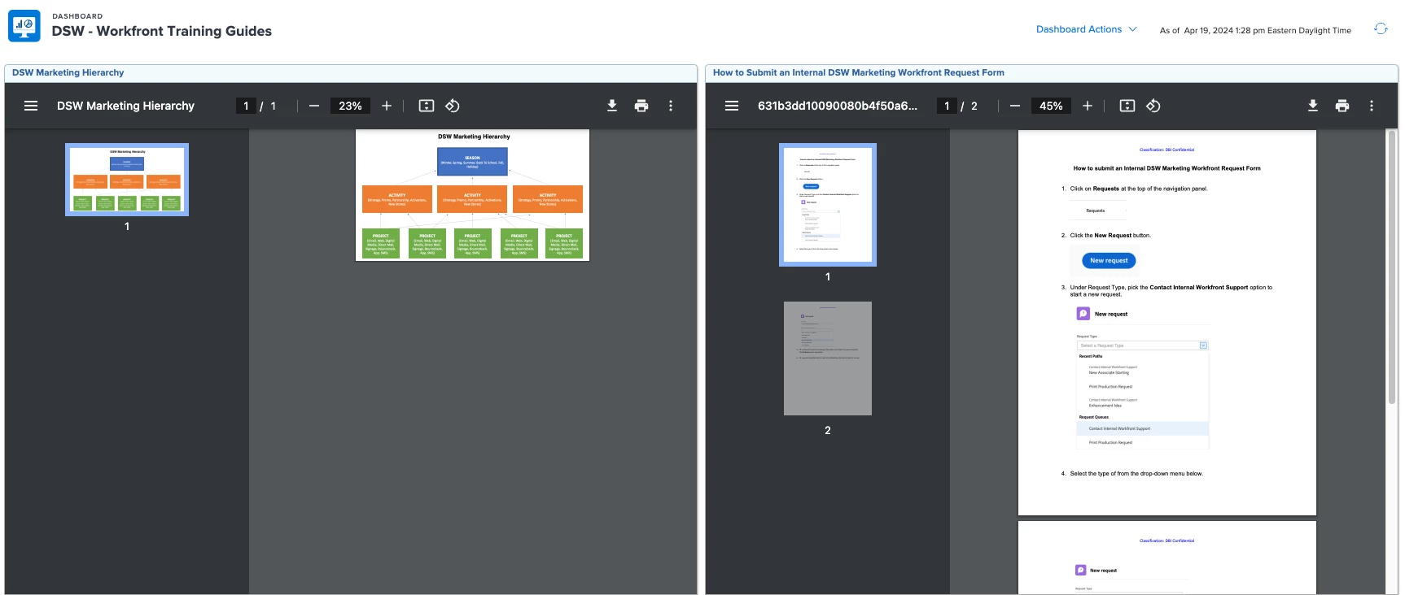
Task: Click the 631b3dd10090080b4f50a6 file name
Action: coord(838,106)
